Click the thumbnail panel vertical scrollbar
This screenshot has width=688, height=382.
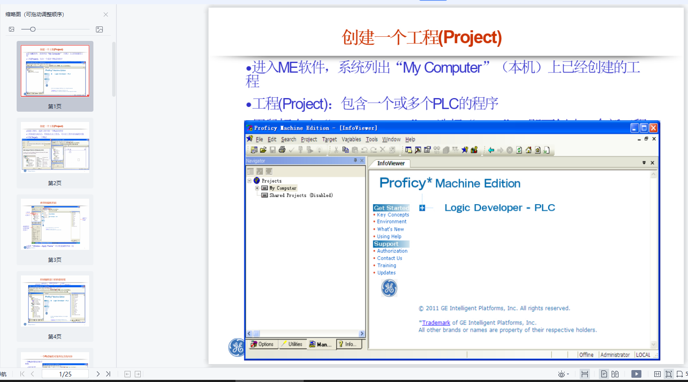[x=114, y=69]
